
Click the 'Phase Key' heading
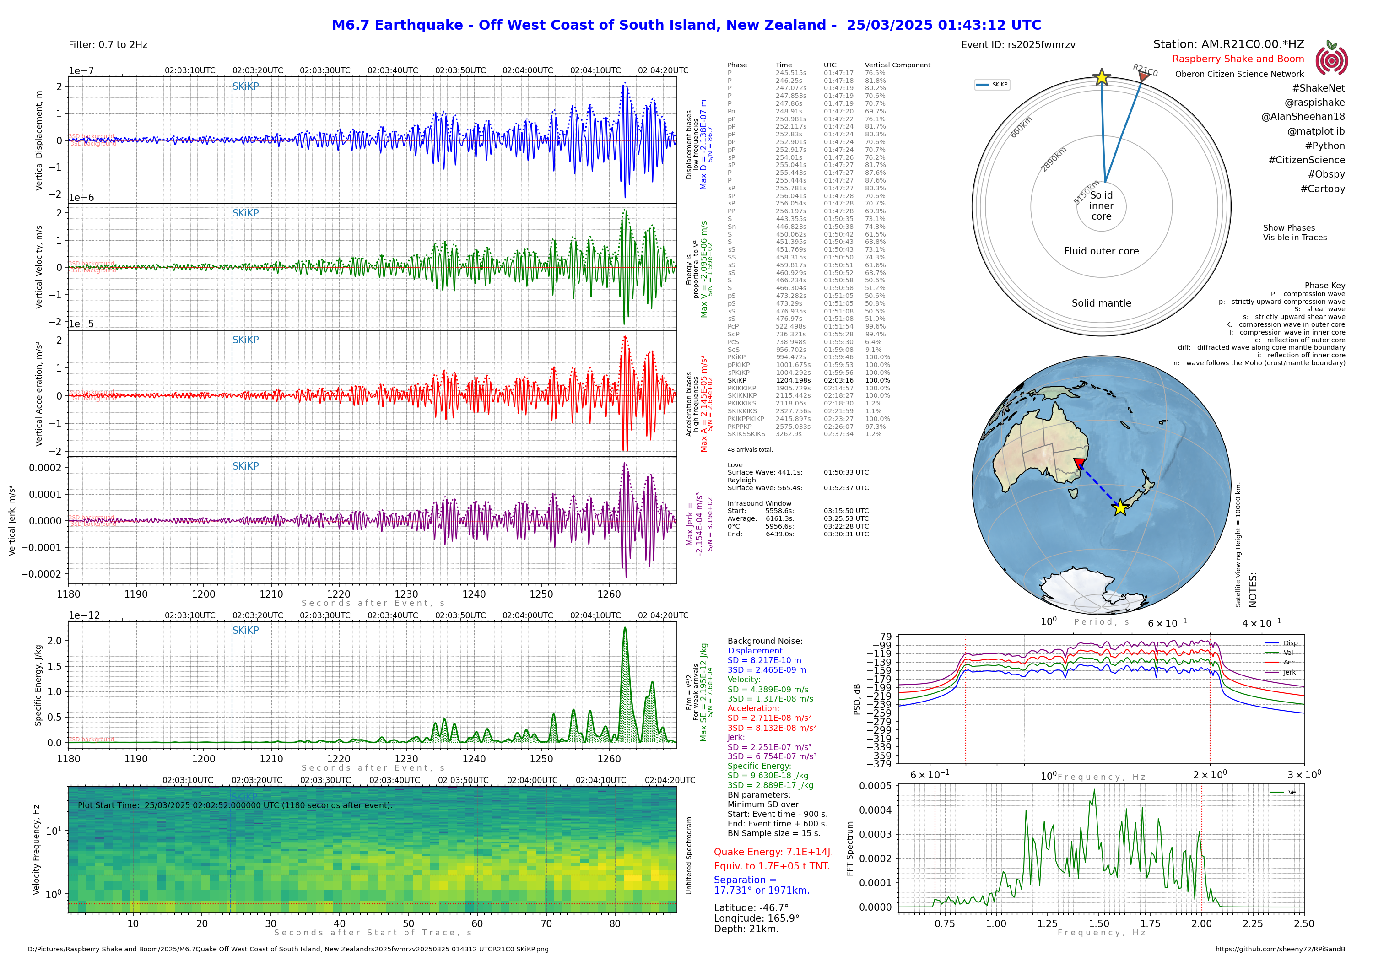[x=1324, y=285]
